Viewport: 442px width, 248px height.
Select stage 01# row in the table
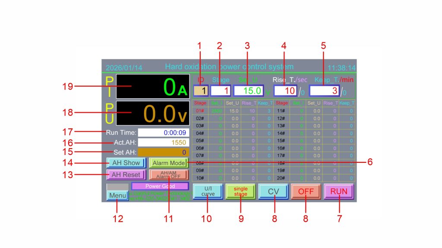point(200,111)
